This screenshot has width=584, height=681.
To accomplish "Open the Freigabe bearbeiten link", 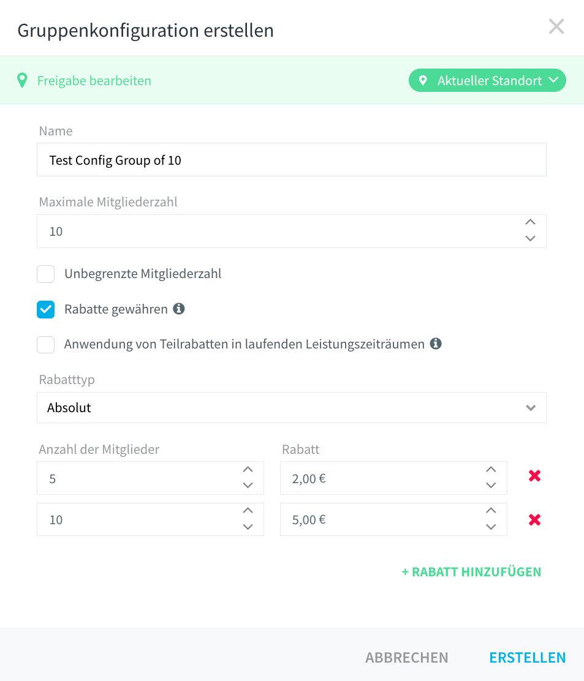I will [94, 81].
